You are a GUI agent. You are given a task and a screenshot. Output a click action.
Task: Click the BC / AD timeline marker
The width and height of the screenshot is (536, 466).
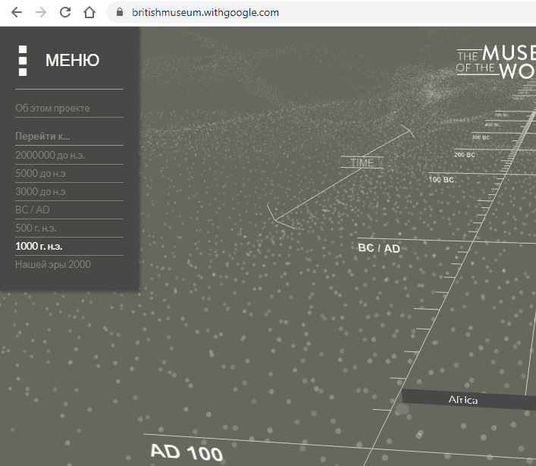pyautogui.click(x=379, y=248)
